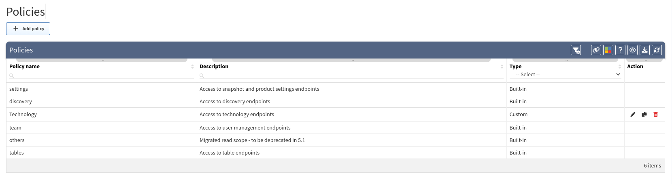Download the Policies table data
Viewport: 672px width, 184px height.
(645, 50)
